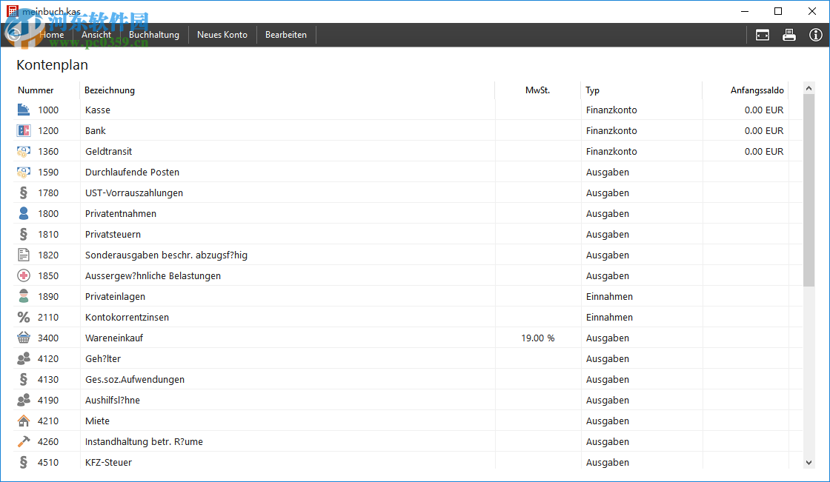Image resolution: width=830 pixels, height=482 pixels.
Task: Click the 0.00 EUR value for Bank
Action: [x=764, y=131]
